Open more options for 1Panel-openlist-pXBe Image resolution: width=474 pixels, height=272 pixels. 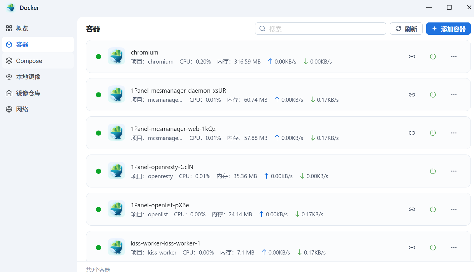pos(454,209)
